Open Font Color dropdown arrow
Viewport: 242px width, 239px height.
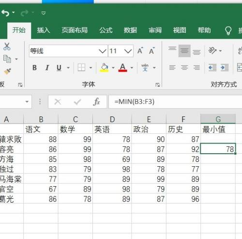(132, 67)
